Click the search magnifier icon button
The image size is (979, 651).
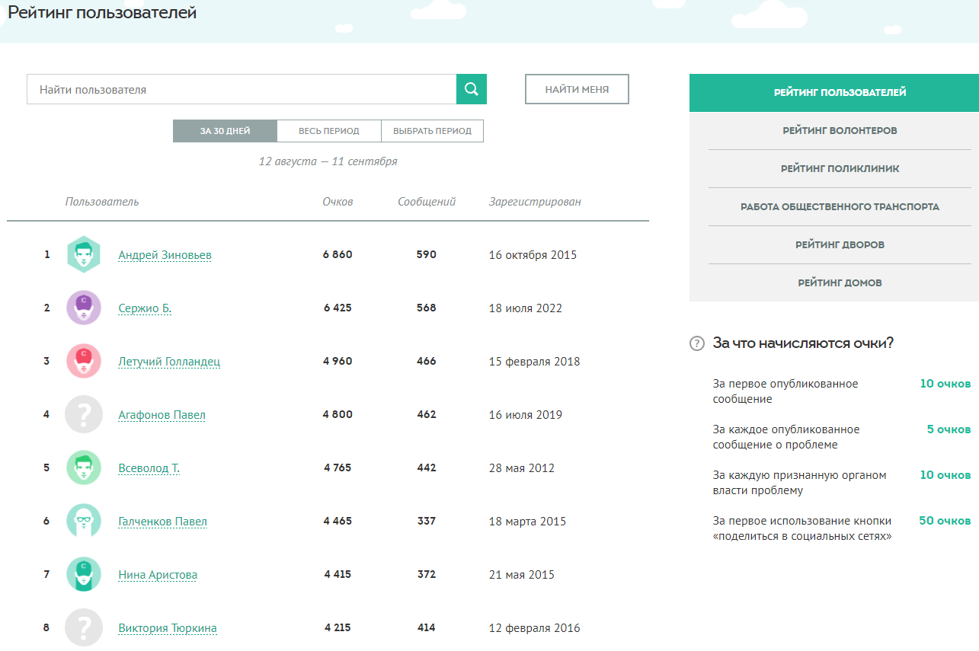coord(472,89)
